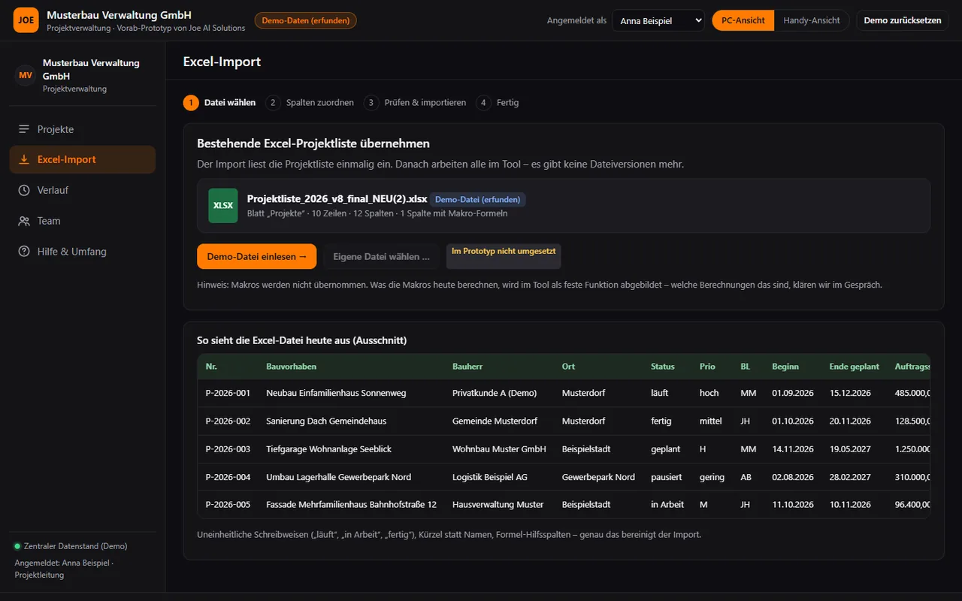Click the Hilfe & Umfang question mark icon

coord(24,252)
